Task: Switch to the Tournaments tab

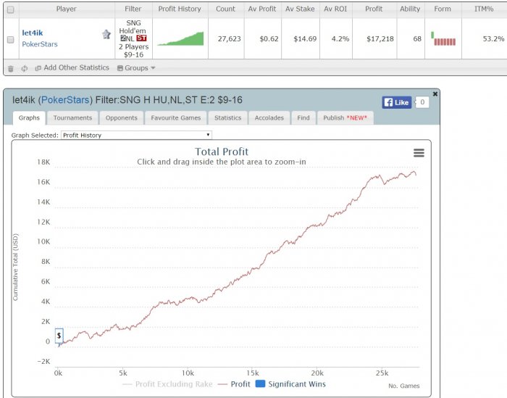Action: click(72, 117)
